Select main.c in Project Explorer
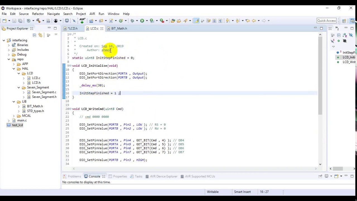This screenshot has height=201, width=357. coord(22,120)
